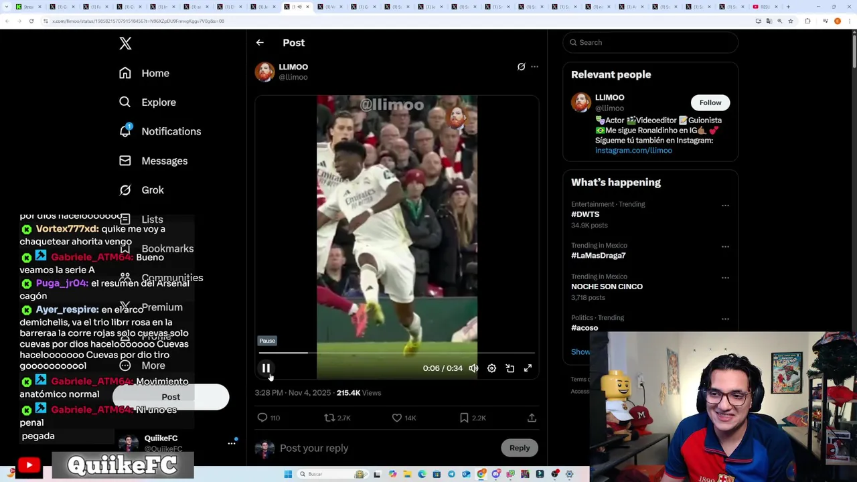The width and height of the screenshot is (857, 482).
Task: Click the browser address bar
Action: point(395,21)
